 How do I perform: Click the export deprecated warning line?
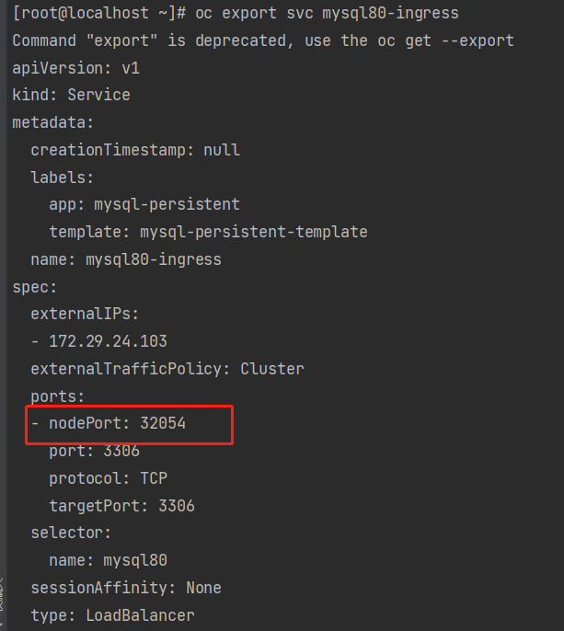point(263,41)
